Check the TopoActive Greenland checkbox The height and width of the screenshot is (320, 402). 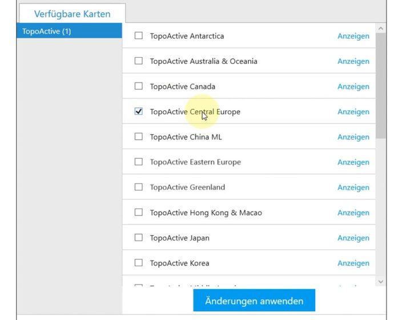(138, 187)
